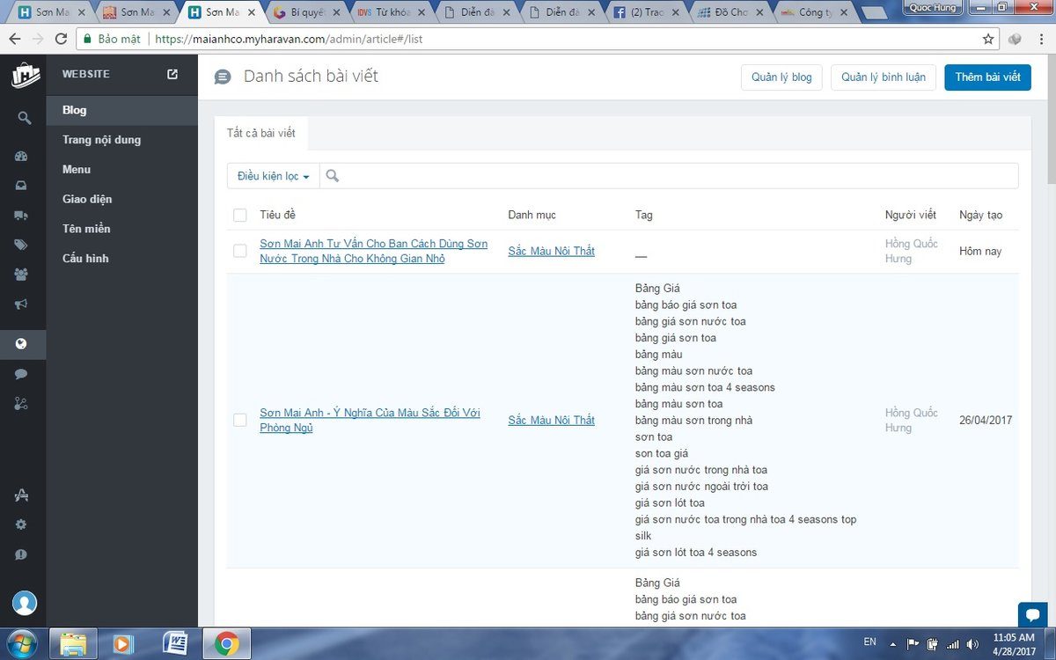Image resolution: width=1056 pixels, height=660 pixels.
Task: Select the website globe icon in sidebar
Action: point(22,344)
